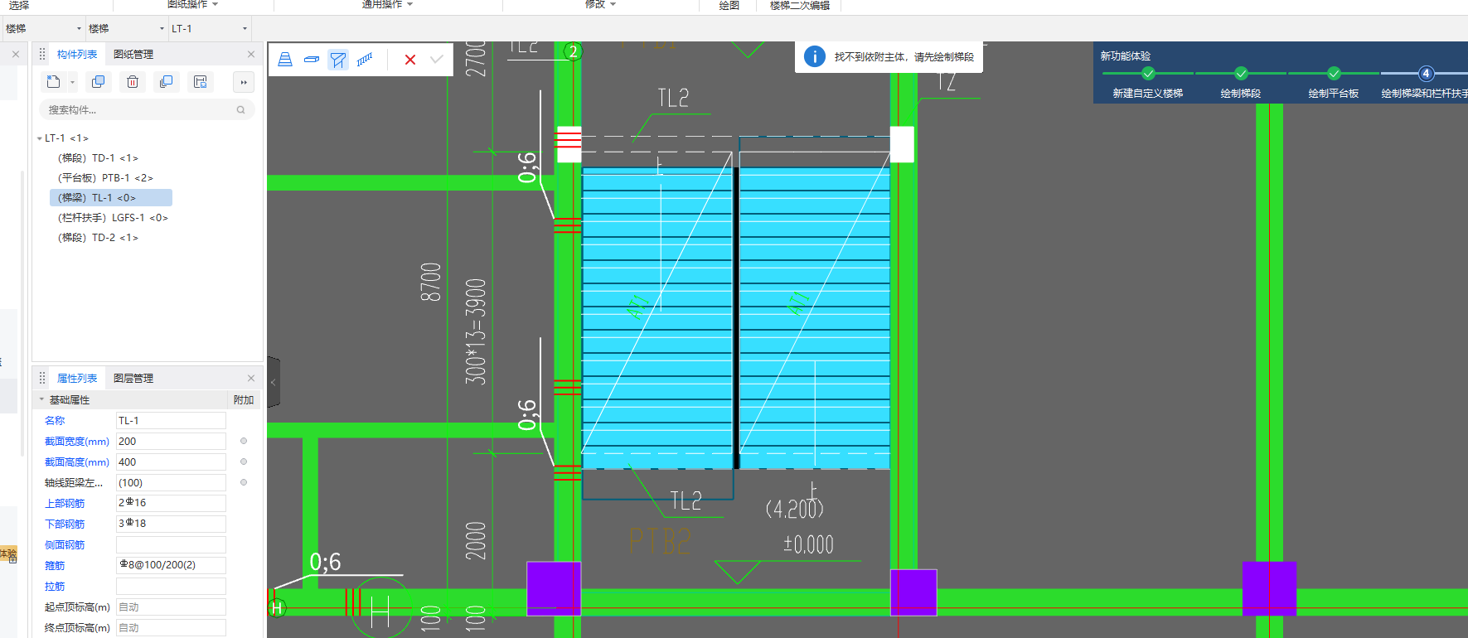This screenshot has width=1468, height=638.
Task: Open the LT-1 component dropdown
Action: tap(245, 28)
